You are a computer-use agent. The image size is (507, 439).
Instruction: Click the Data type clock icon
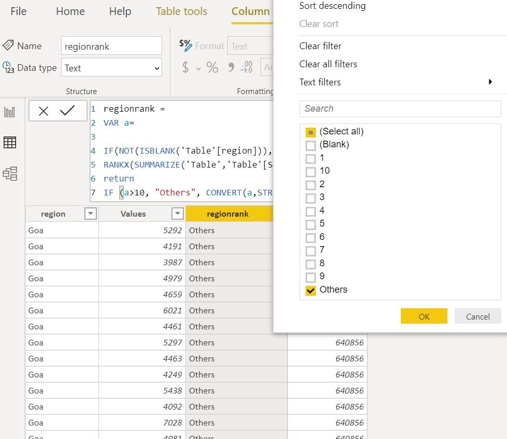(x=8, y=67)
